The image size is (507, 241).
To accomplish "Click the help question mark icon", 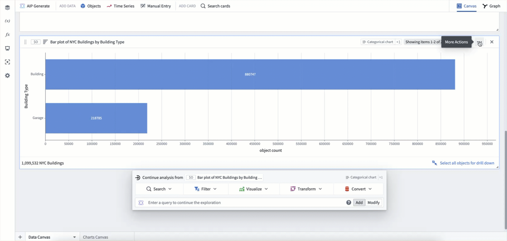I will pyautogui.click(x=348, y=202).
